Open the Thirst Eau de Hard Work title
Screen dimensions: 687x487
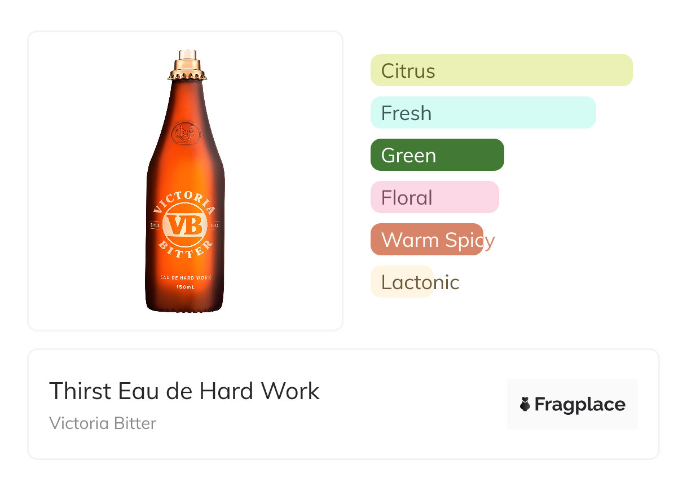pos(184,391)
